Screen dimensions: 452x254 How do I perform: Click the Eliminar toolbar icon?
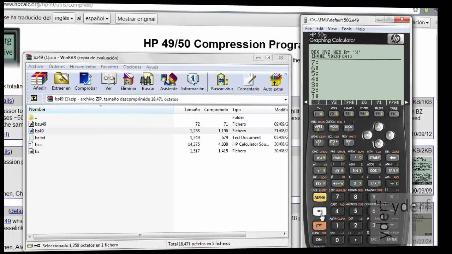pyautogui.click(x=128, y=82)
